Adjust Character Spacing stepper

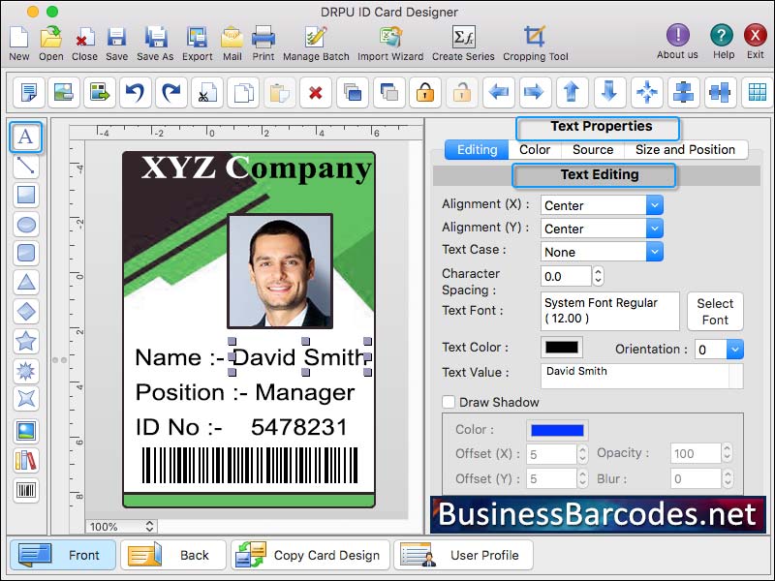pos(598,276)
